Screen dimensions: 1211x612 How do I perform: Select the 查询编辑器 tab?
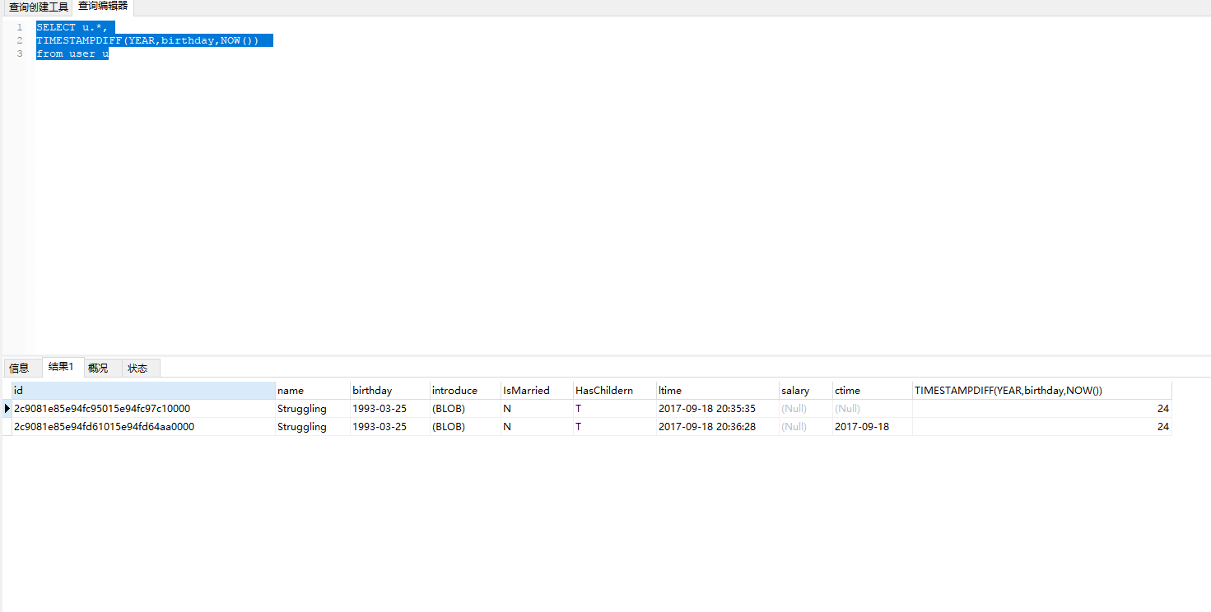[103, 7]
